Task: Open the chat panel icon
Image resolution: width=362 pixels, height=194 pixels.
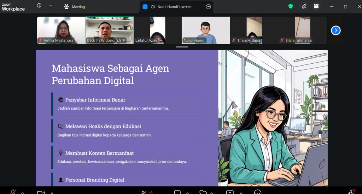Action: point(177,192)
